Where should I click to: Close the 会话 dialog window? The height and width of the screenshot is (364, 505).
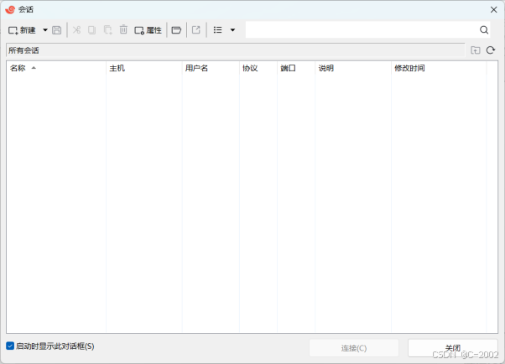(x=494, y=10)
